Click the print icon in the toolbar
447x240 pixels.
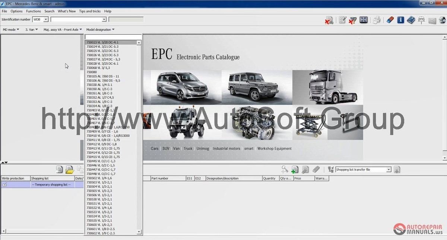point(377,19)
